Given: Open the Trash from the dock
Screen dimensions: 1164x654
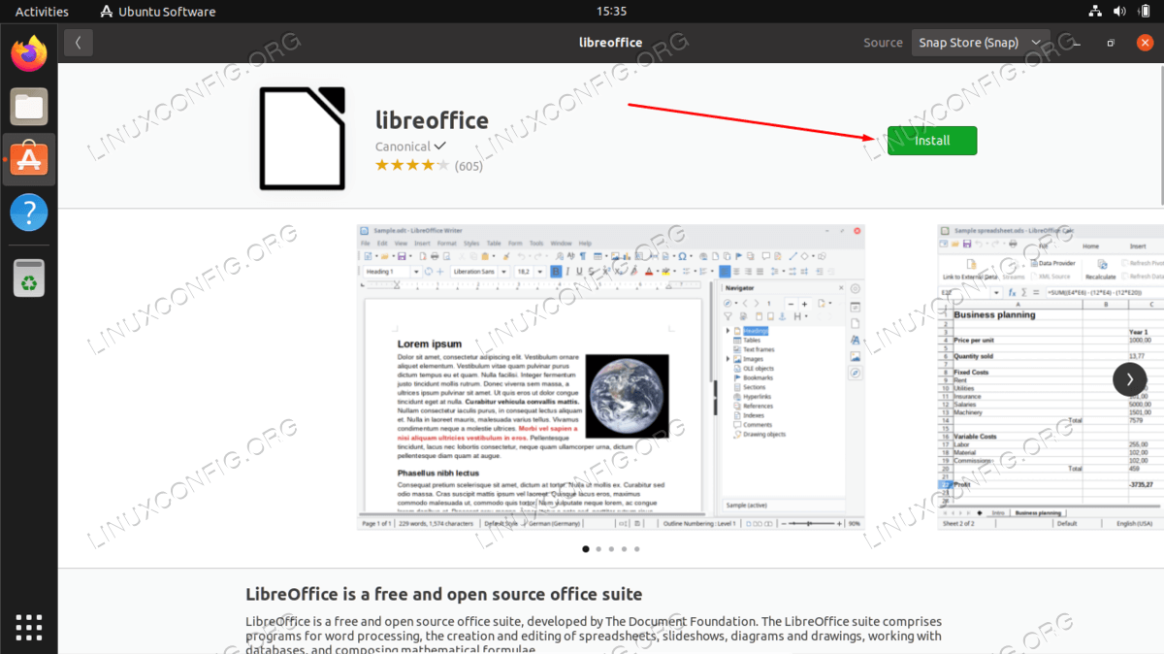Looking at the screenshot, I should tap(29, 278).
